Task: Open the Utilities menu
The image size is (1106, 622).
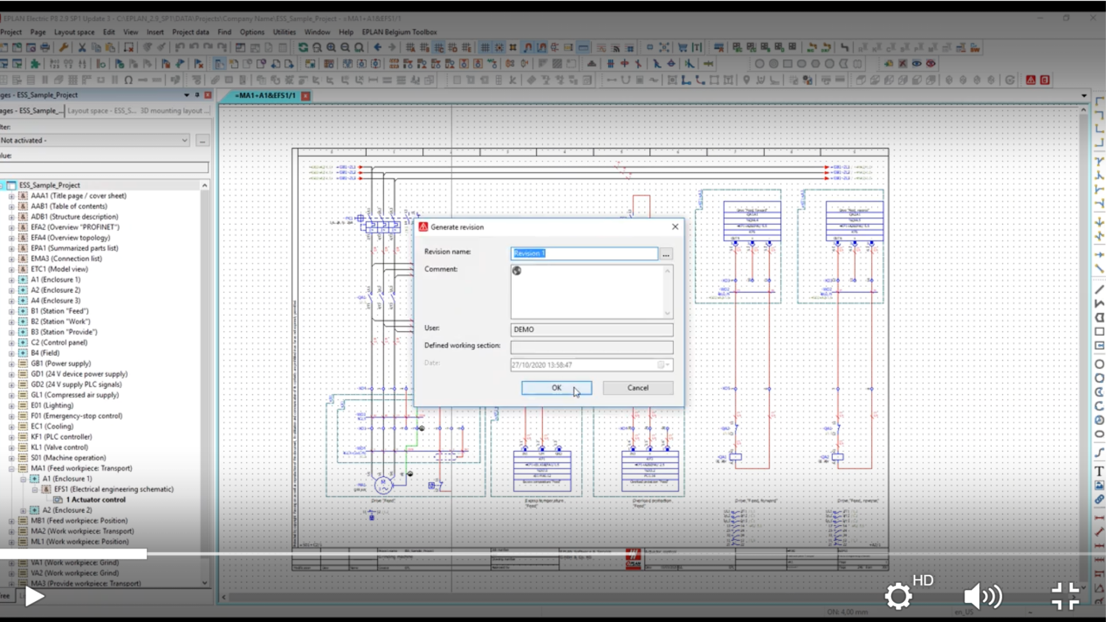Action: [284, 32]
